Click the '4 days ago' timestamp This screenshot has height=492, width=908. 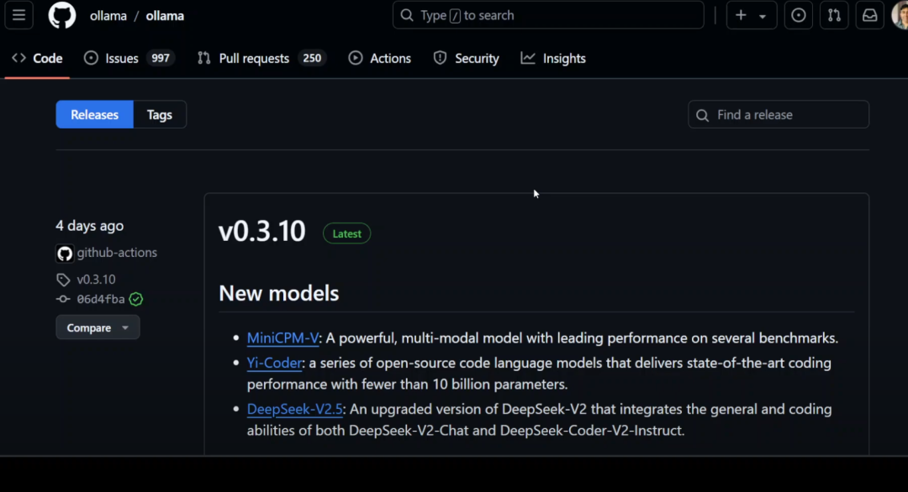90,226
